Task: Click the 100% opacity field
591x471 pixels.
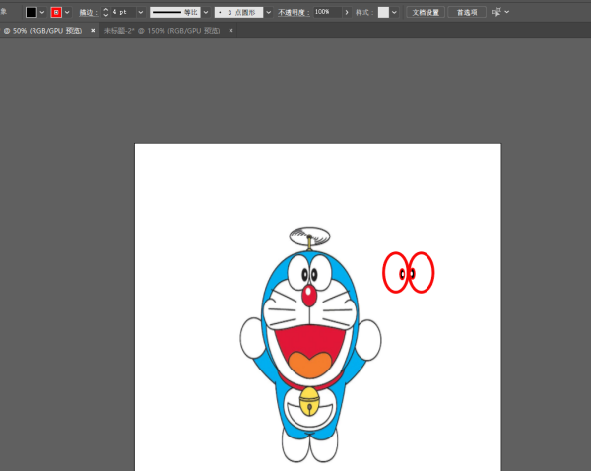Action: (327, 12)
